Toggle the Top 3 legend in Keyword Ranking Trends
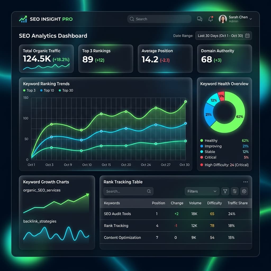This screenshot has height=271, width=271. pyautogui.click(x=29, y=91)
